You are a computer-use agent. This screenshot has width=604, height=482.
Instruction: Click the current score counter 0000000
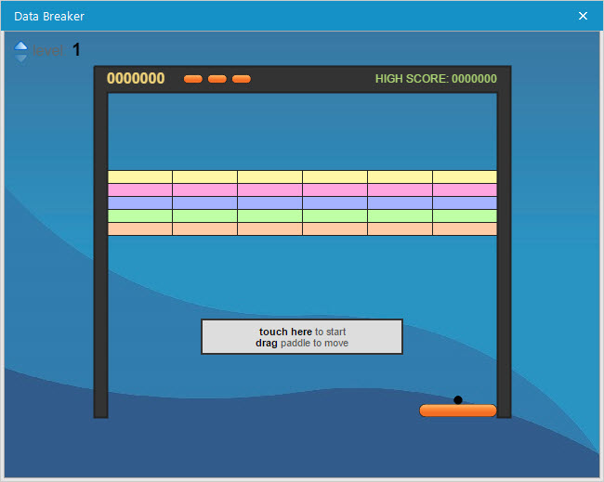tap(136, 79)
